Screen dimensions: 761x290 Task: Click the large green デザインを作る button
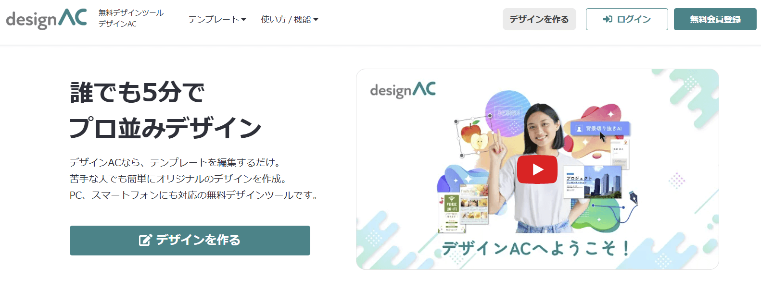(x=190, y=241)
